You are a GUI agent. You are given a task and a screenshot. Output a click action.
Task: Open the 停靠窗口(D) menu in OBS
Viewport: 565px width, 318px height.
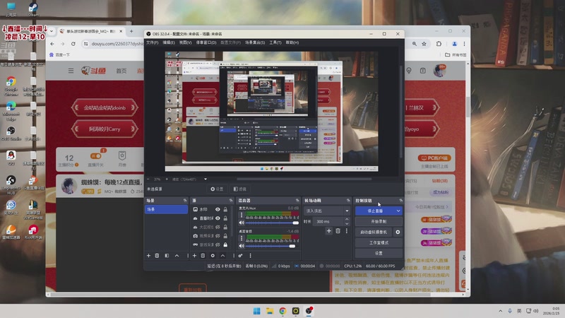[x=206, y=42]
